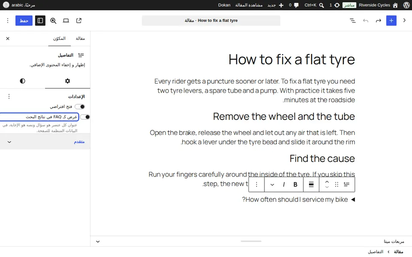The height and width of the screenshot is (257, 412).
Task: Click the blue "حفظ" save button
Action: coord(24,21)
